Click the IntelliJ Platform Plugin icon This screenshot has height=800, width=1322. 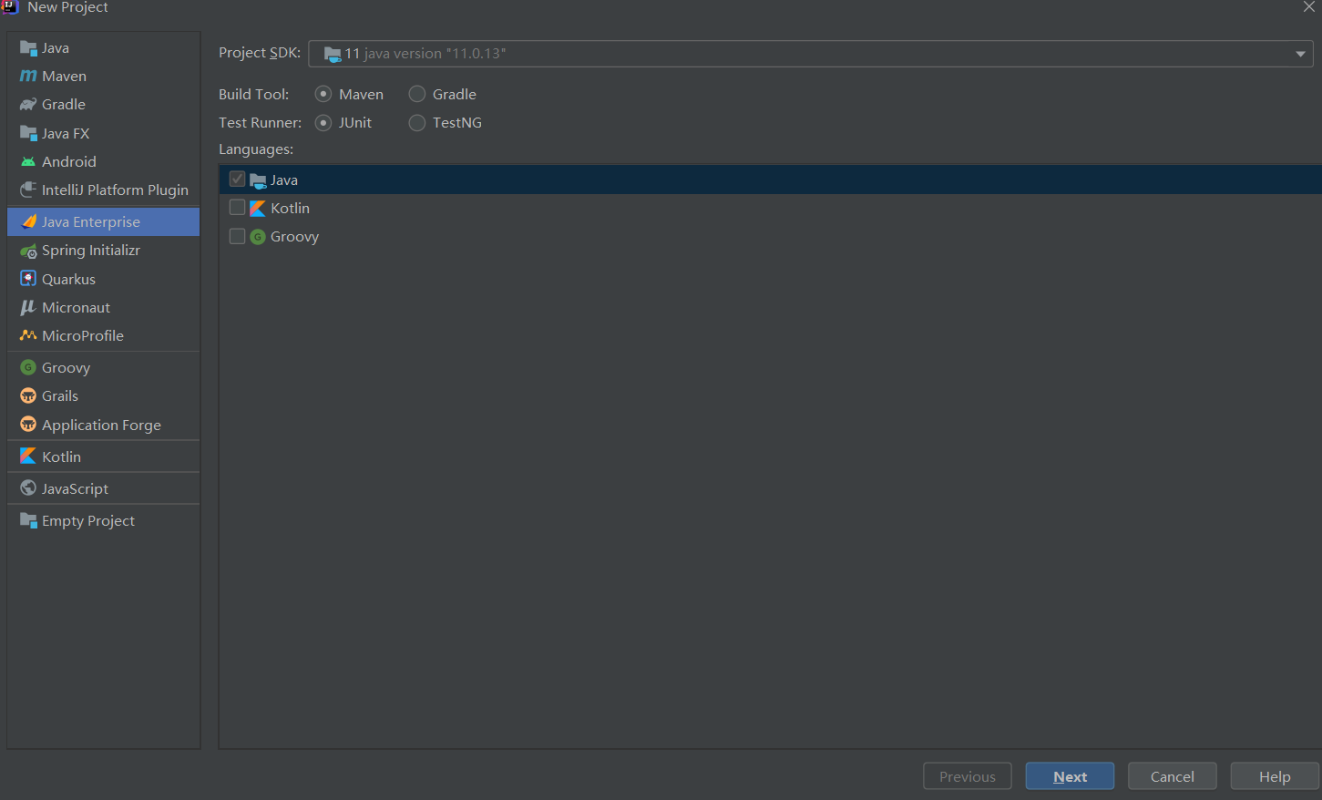point(28,190)
